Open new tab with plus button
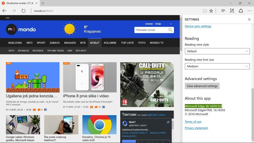This screenshot has height=143, width=254. tap(43, 3)
